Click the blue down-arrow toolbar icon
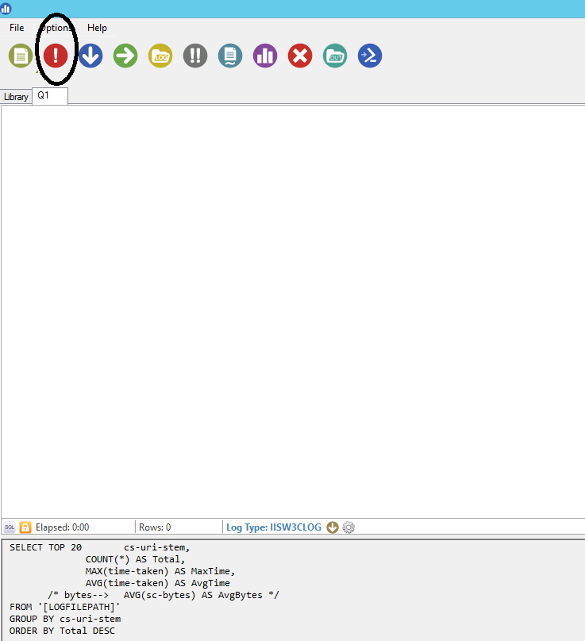The image size is (585, 641). click(x=90, y=56)
